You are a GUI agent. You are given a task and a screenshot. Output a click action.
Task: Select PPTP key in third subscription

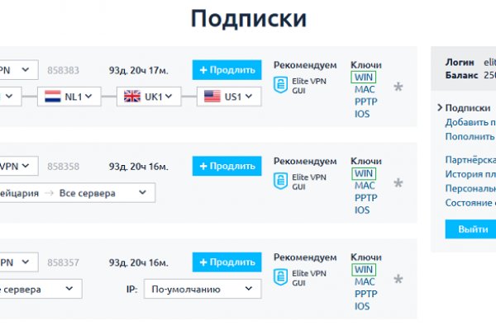[365, 295]
